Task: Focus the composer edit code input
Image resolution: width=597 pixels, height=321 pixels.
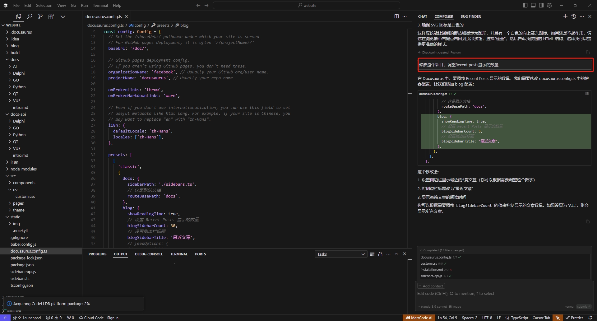Action: point(504,294)
